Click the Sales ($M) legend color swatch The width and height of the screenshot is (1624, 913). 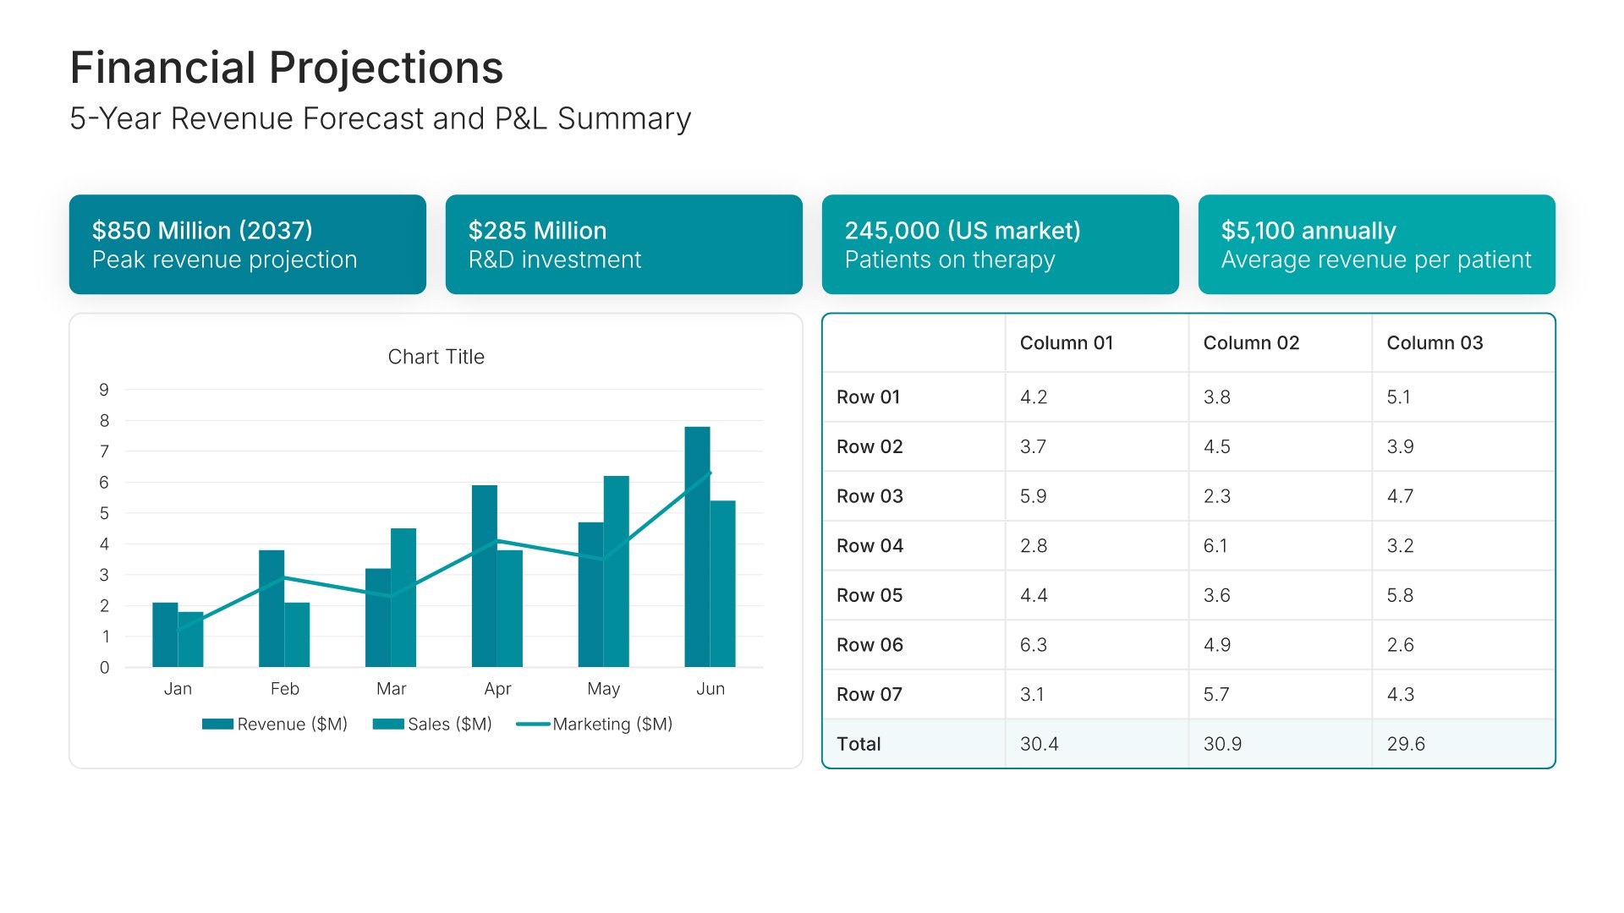pos(388,724)
